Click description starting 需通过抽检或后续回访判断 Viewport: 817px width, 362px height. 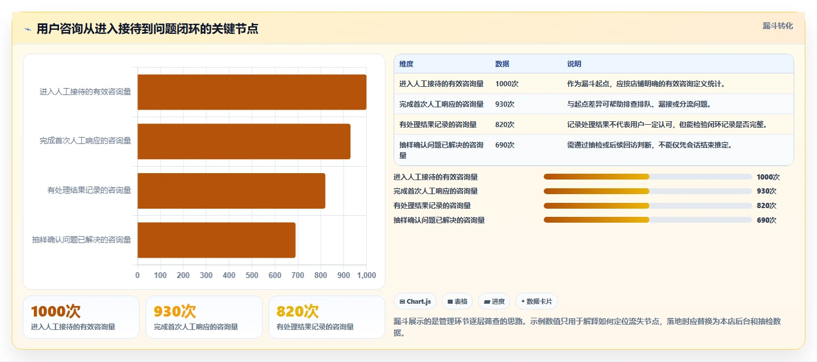point(649,145)
